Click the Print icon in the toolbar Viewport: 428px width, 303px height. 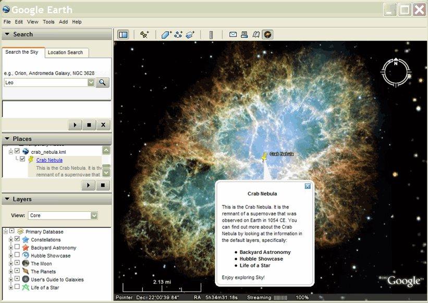point(244,34)
